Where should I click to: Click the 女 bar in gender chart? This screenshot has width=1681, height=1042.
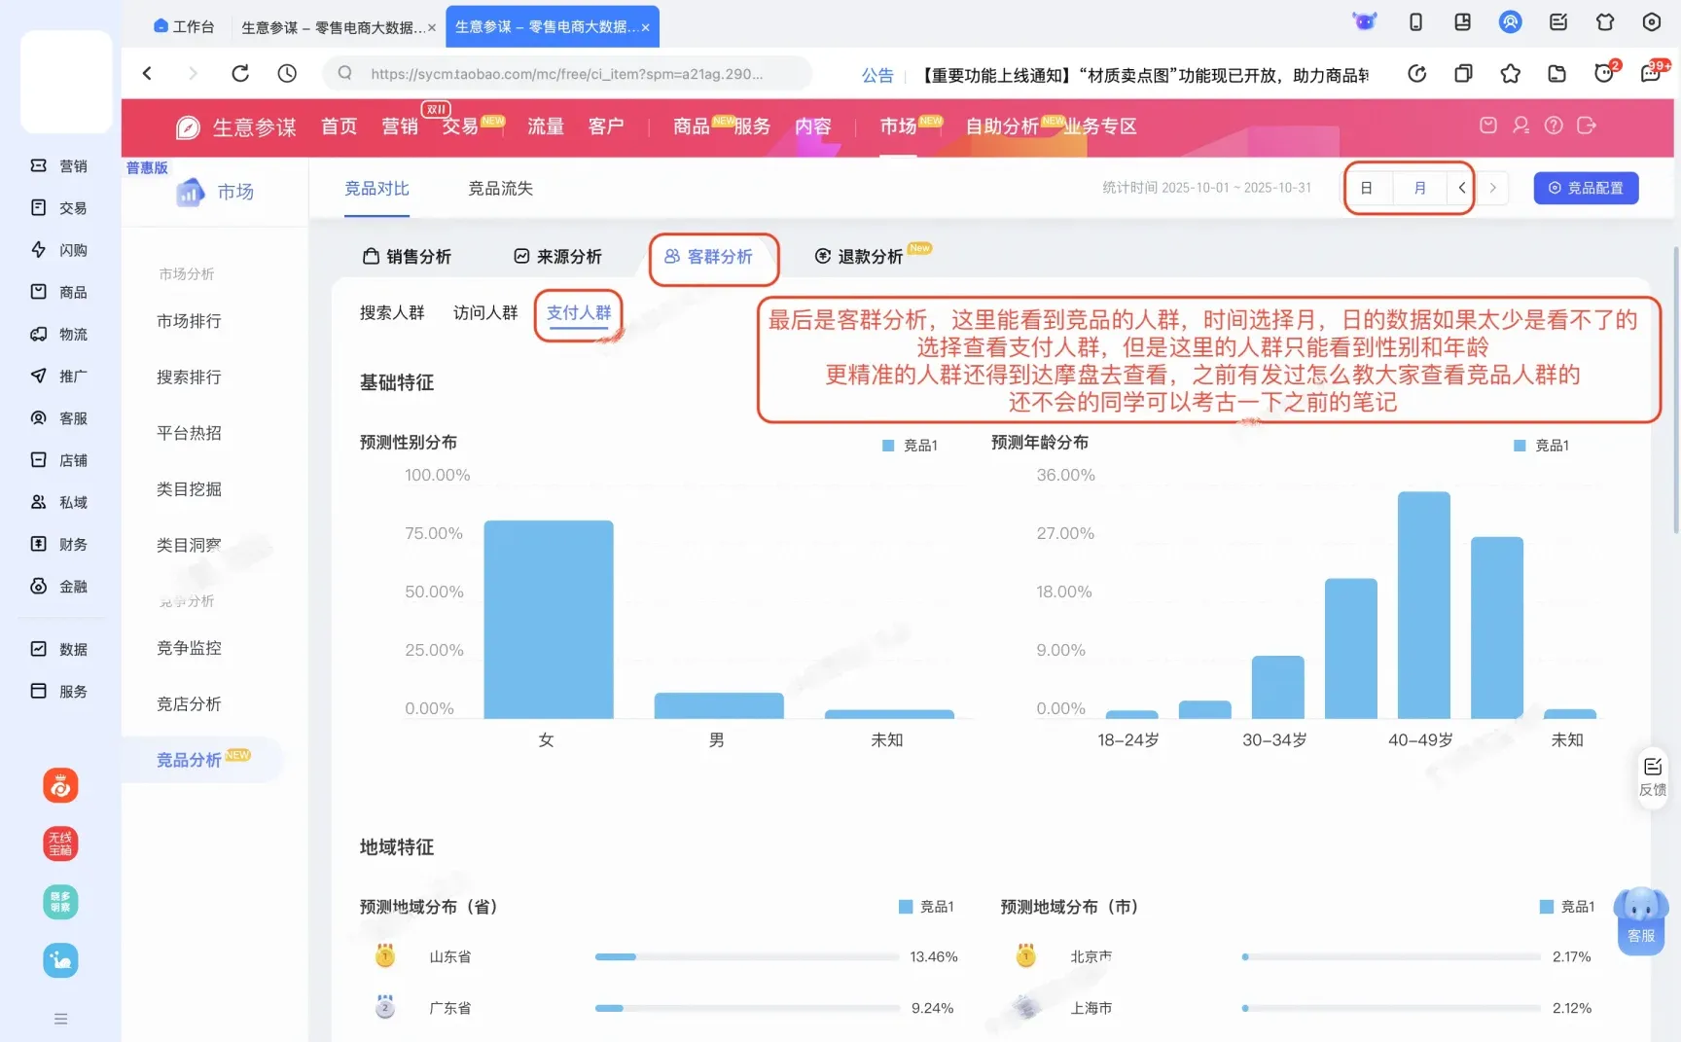pyautogui.click(x=549, y=619)
